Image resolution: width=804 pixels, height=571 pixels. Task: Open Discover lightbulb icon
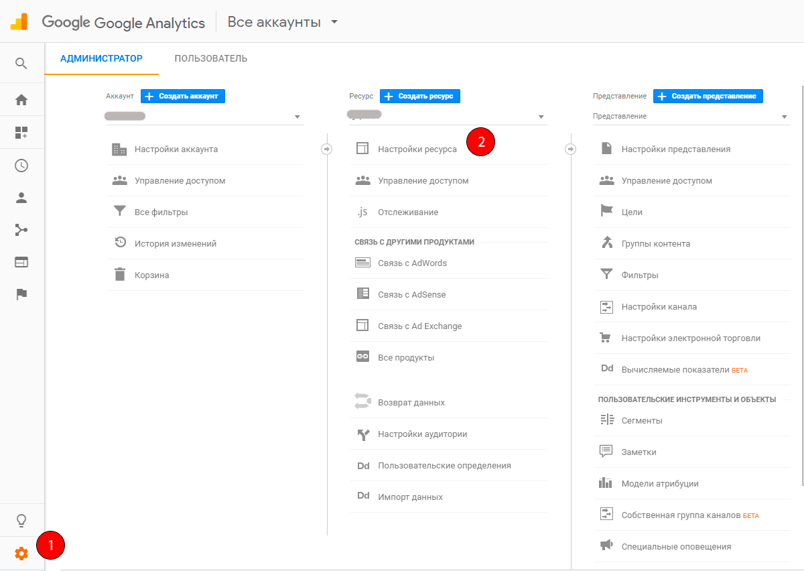coord(21,521)
